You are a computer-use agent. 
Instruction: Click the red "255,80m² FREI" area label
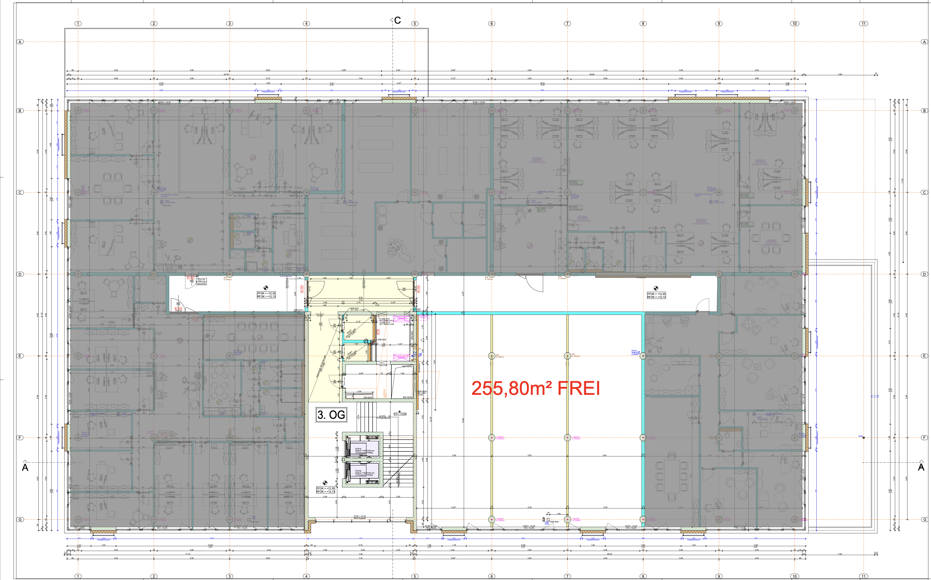pos(535,388)
